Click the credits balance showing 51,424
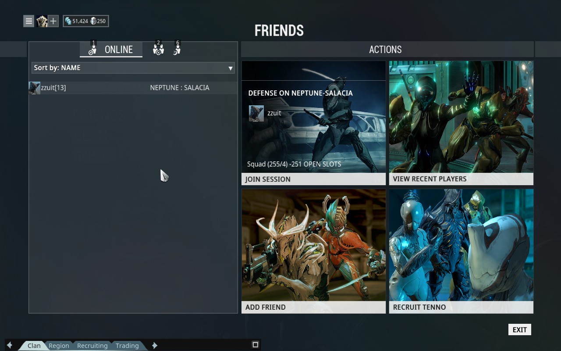The image size is (561, 351). (76, 21)
